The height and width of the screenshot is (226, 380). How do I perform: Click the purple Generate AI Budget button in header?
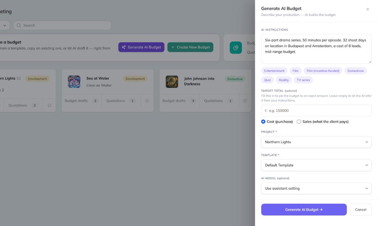(x=141, y=47)
